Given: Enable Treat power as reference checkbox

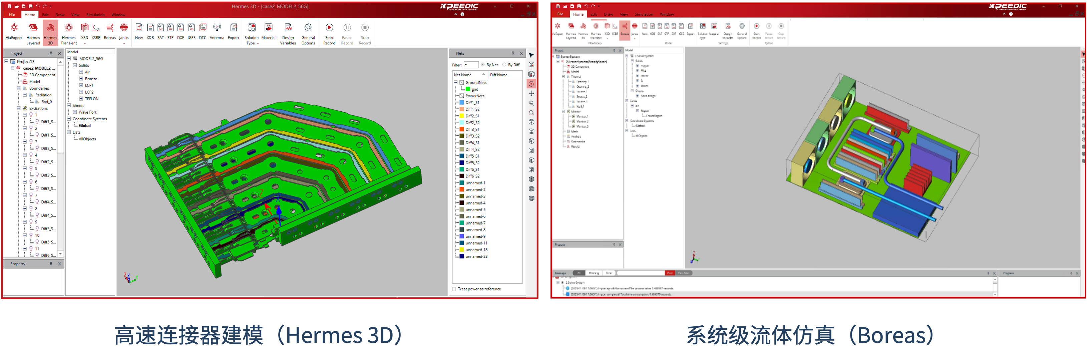Looking at the screenshot, I should [454, 289].
